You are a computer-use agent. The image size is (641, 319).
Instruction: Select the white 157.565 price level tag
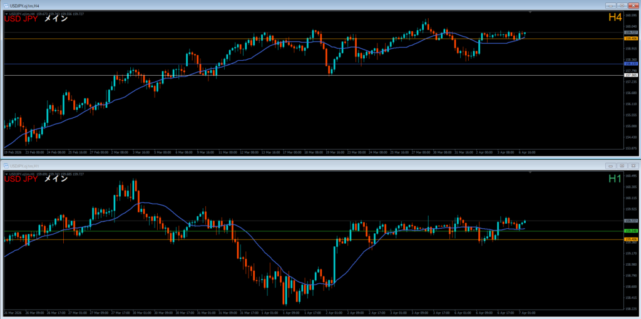pos(630,75)
